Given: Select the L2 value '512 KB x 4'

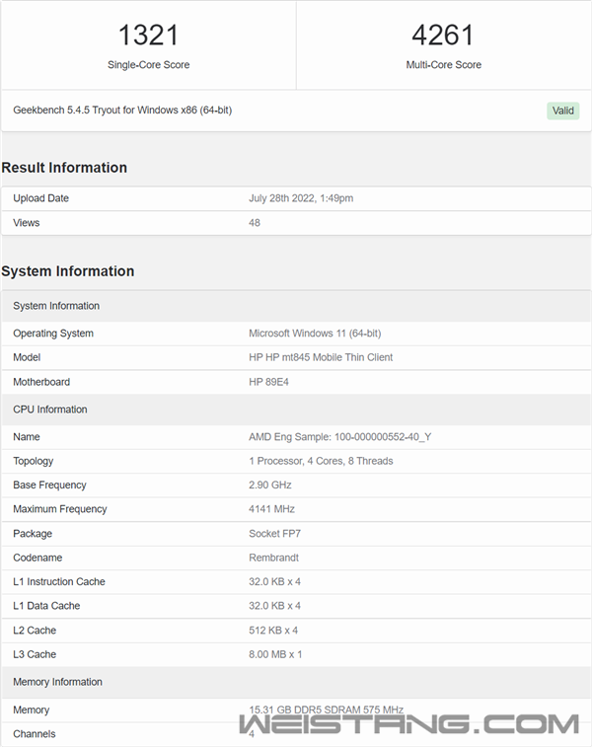Looking at the screenshot, I should [273, 631].
